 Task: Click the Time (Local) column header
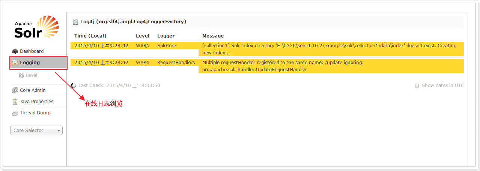(90, 36)
